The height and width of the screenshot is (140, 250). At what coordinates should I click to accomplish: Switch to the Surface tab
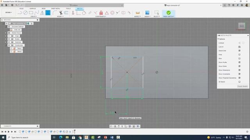[33, 9]
